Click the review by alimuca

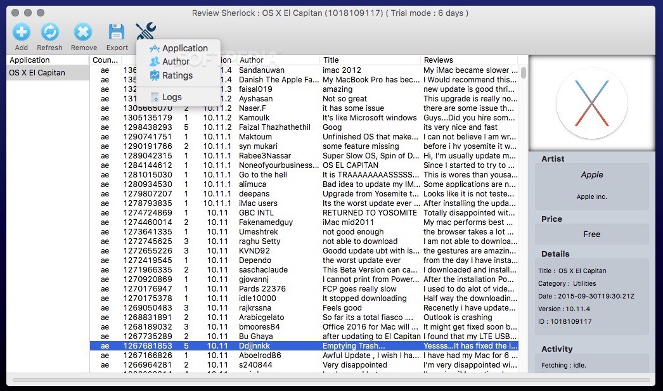coord(252,184)
